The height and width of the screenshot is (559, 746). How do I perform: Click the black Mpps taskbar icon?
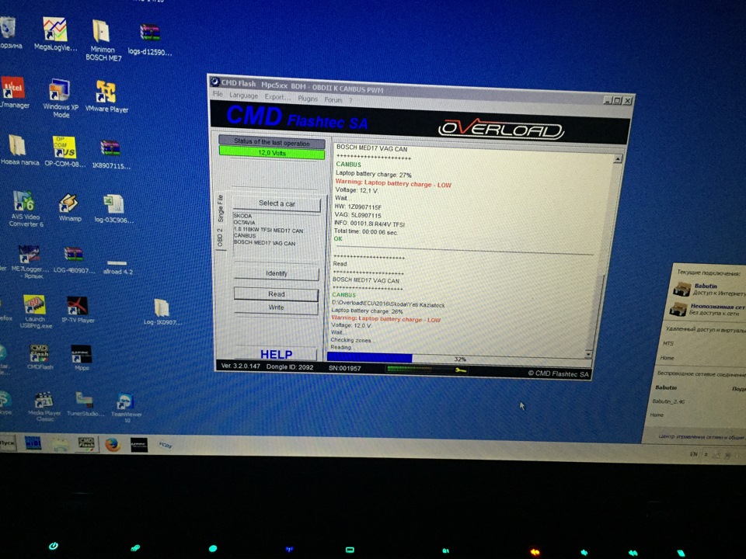point(139,446)
